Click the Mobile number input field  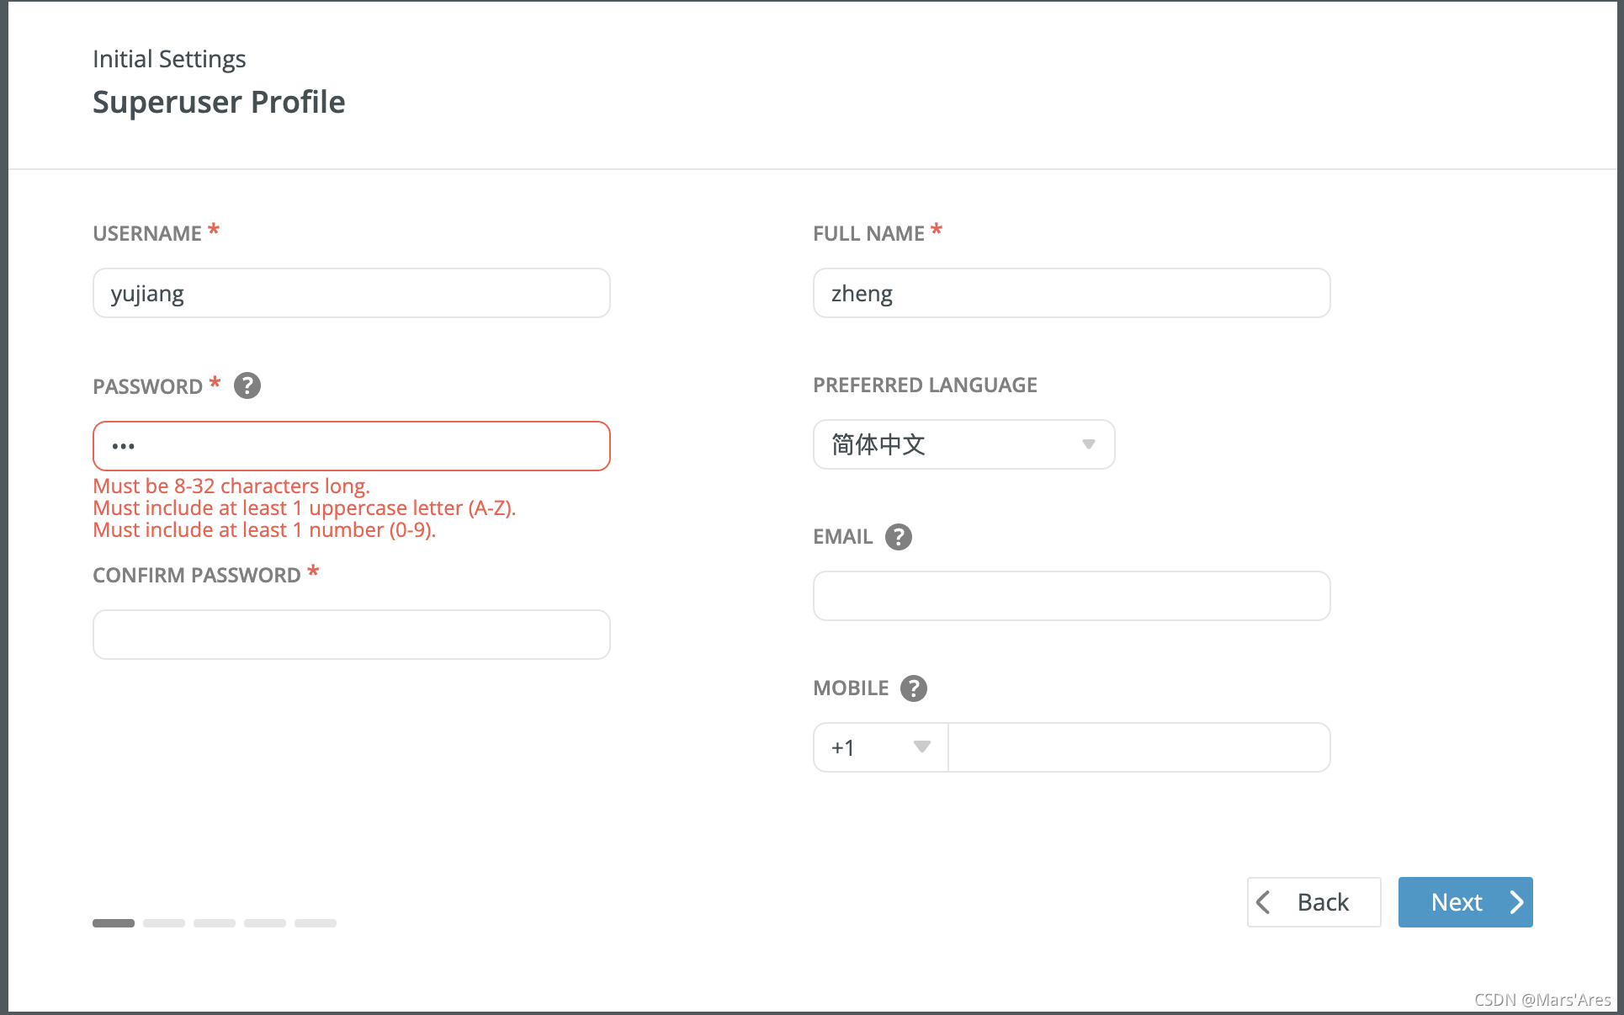coord(1138,747)
